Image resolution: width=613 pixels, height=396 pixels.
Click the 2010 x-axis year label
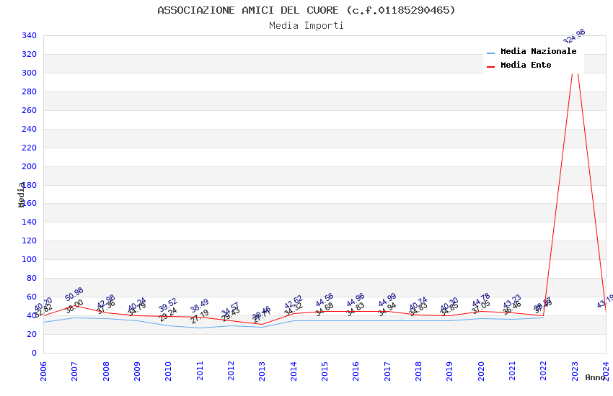point(168,371)
